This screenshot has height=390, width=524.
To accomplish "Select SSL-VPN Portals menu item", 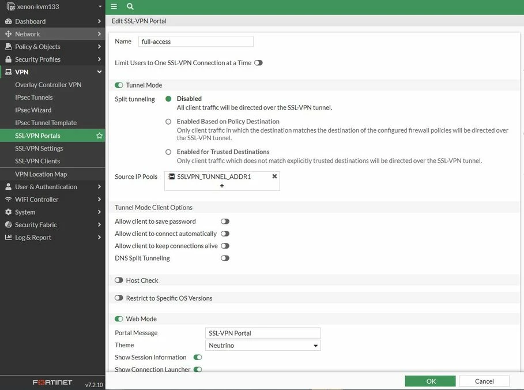I will 52,136.
